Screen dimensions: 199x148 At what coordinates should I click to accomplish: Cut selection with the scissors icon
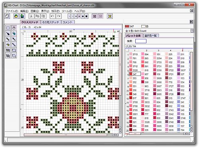[31, 16]
